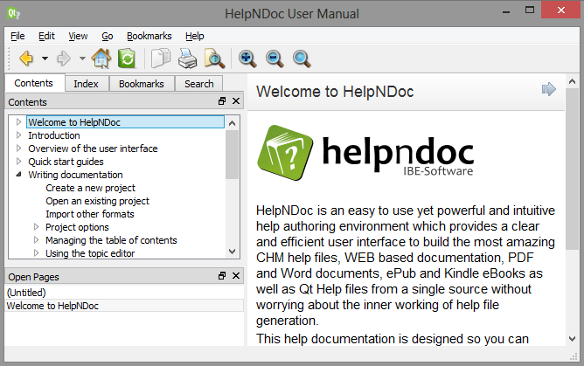Screen dimensions: 584x366
Task: Click the Copy pages toolbar icon
Action: [x=161, y=59]
